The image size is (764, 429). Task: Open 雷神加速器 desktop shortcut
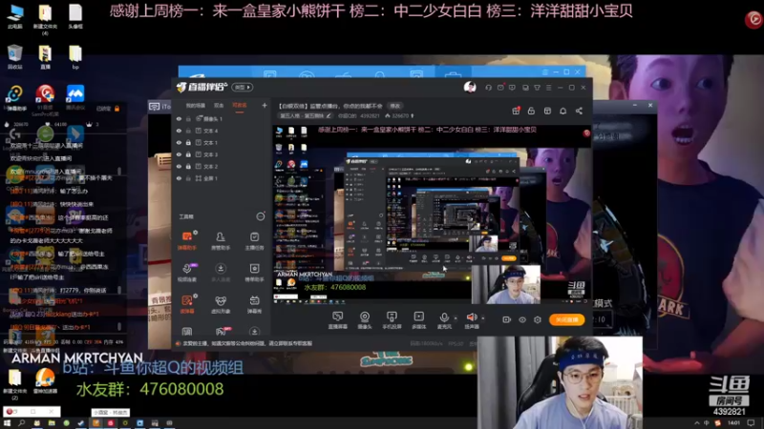(x=45, y=380)
